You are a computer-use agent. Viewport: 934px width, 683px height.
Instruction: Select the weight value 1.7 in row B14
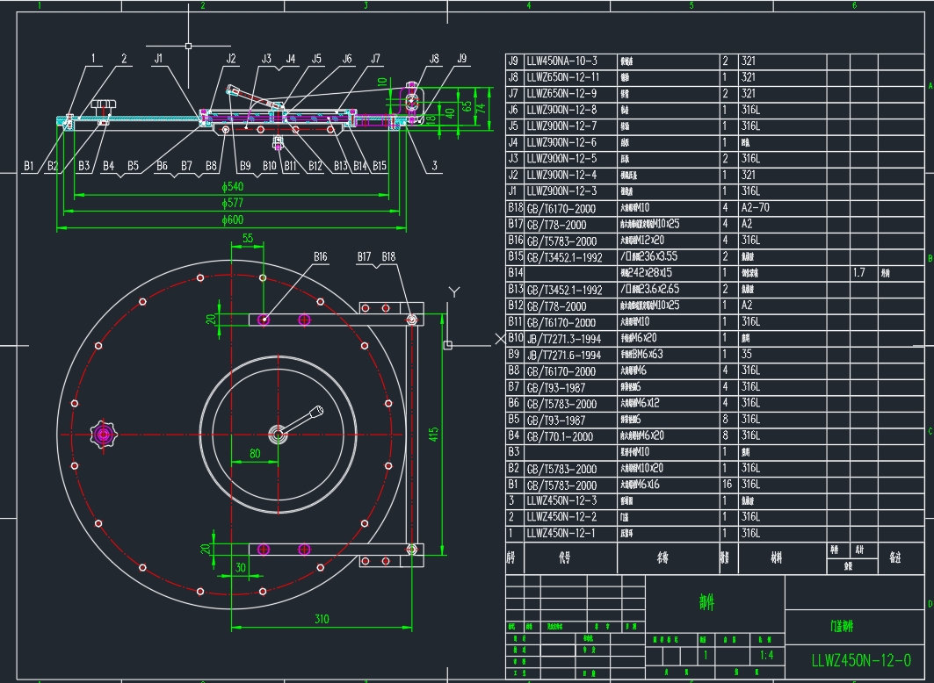point(858,272)
